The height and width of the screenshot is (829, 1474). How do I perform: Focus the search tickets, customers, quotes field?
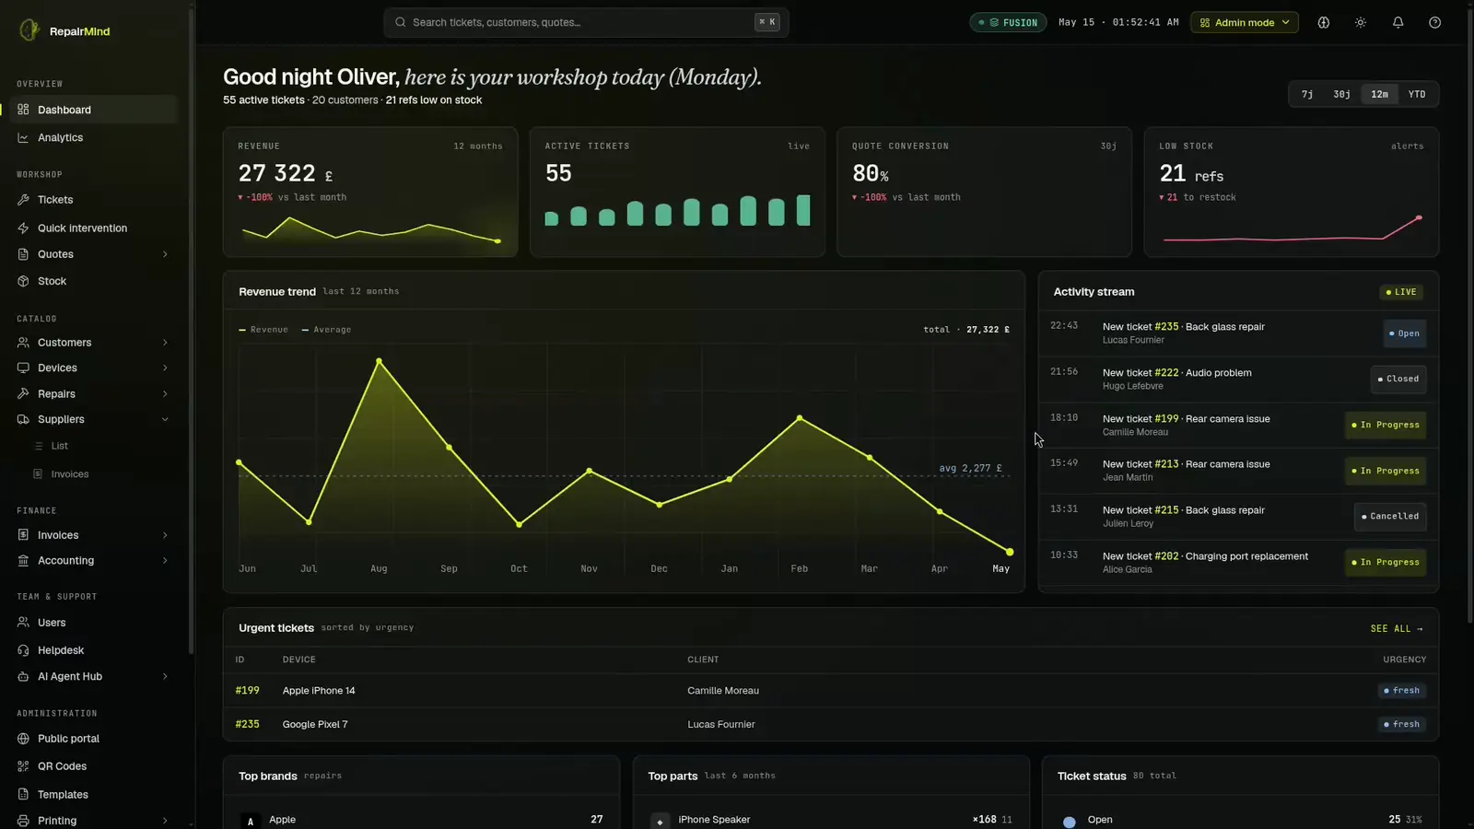(x=586, y=22)
